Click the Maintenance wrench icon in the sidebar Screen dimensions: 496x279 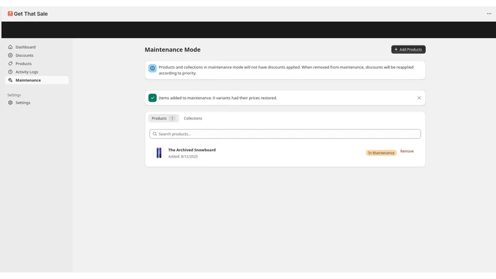pos(11,80)
